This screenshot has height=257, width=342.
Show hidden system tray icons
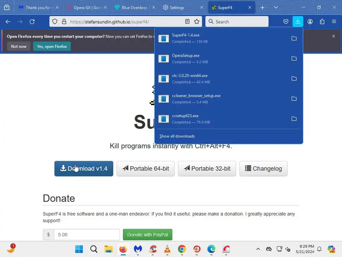258,249
